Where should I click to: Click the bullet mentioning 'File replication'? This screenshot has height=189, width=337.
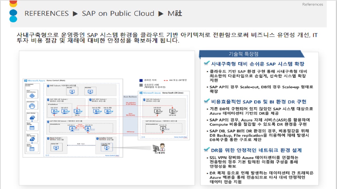(258, 135)
